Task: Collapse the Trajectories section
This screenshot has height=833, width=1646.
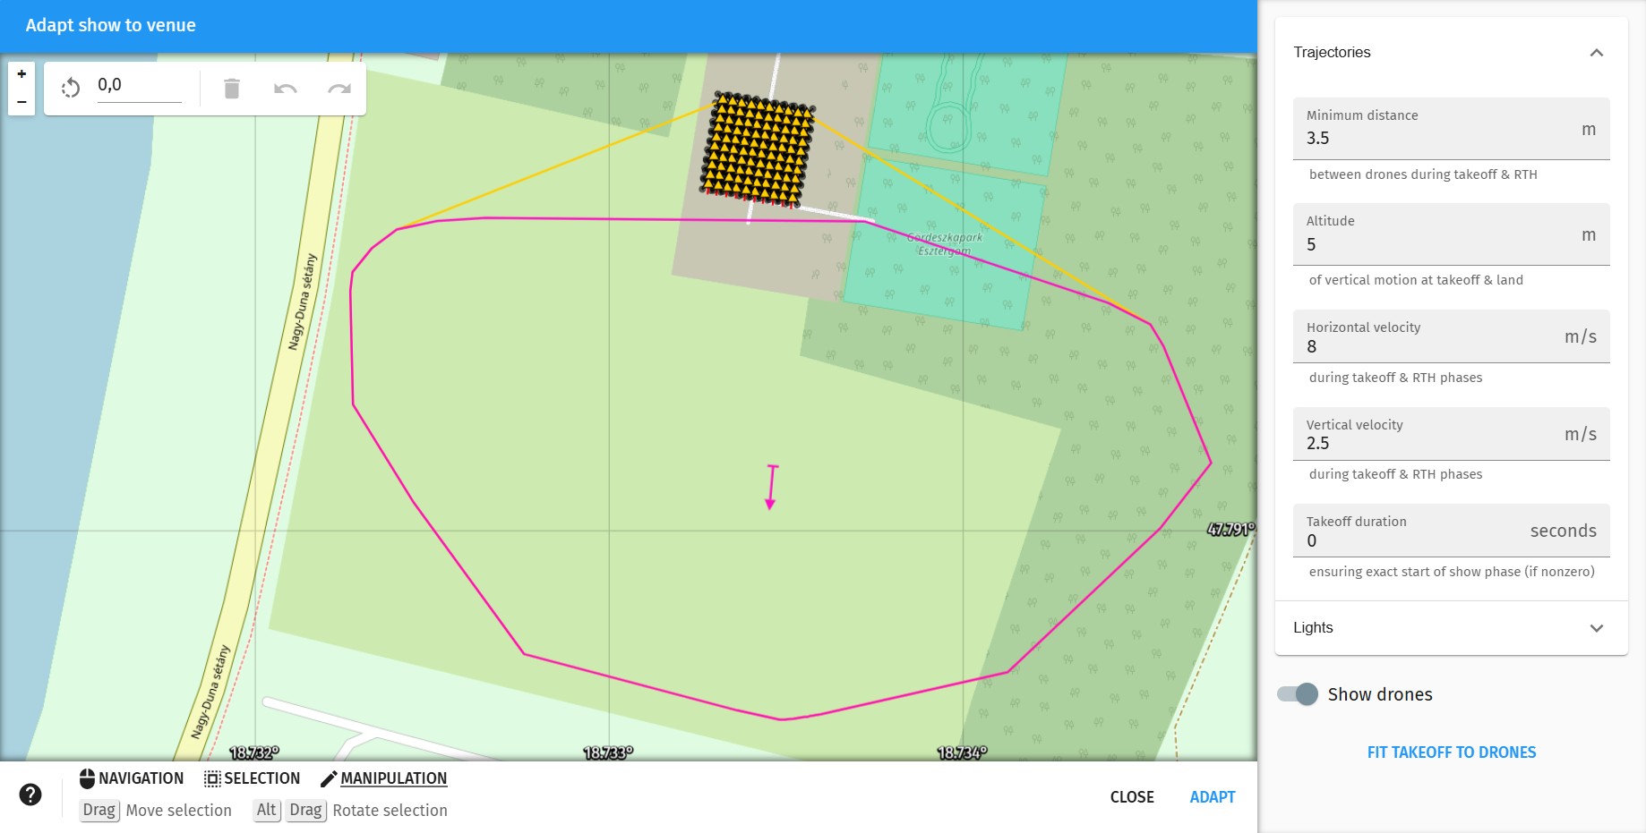Action: pyautogui.click(x=1596, y=53)
